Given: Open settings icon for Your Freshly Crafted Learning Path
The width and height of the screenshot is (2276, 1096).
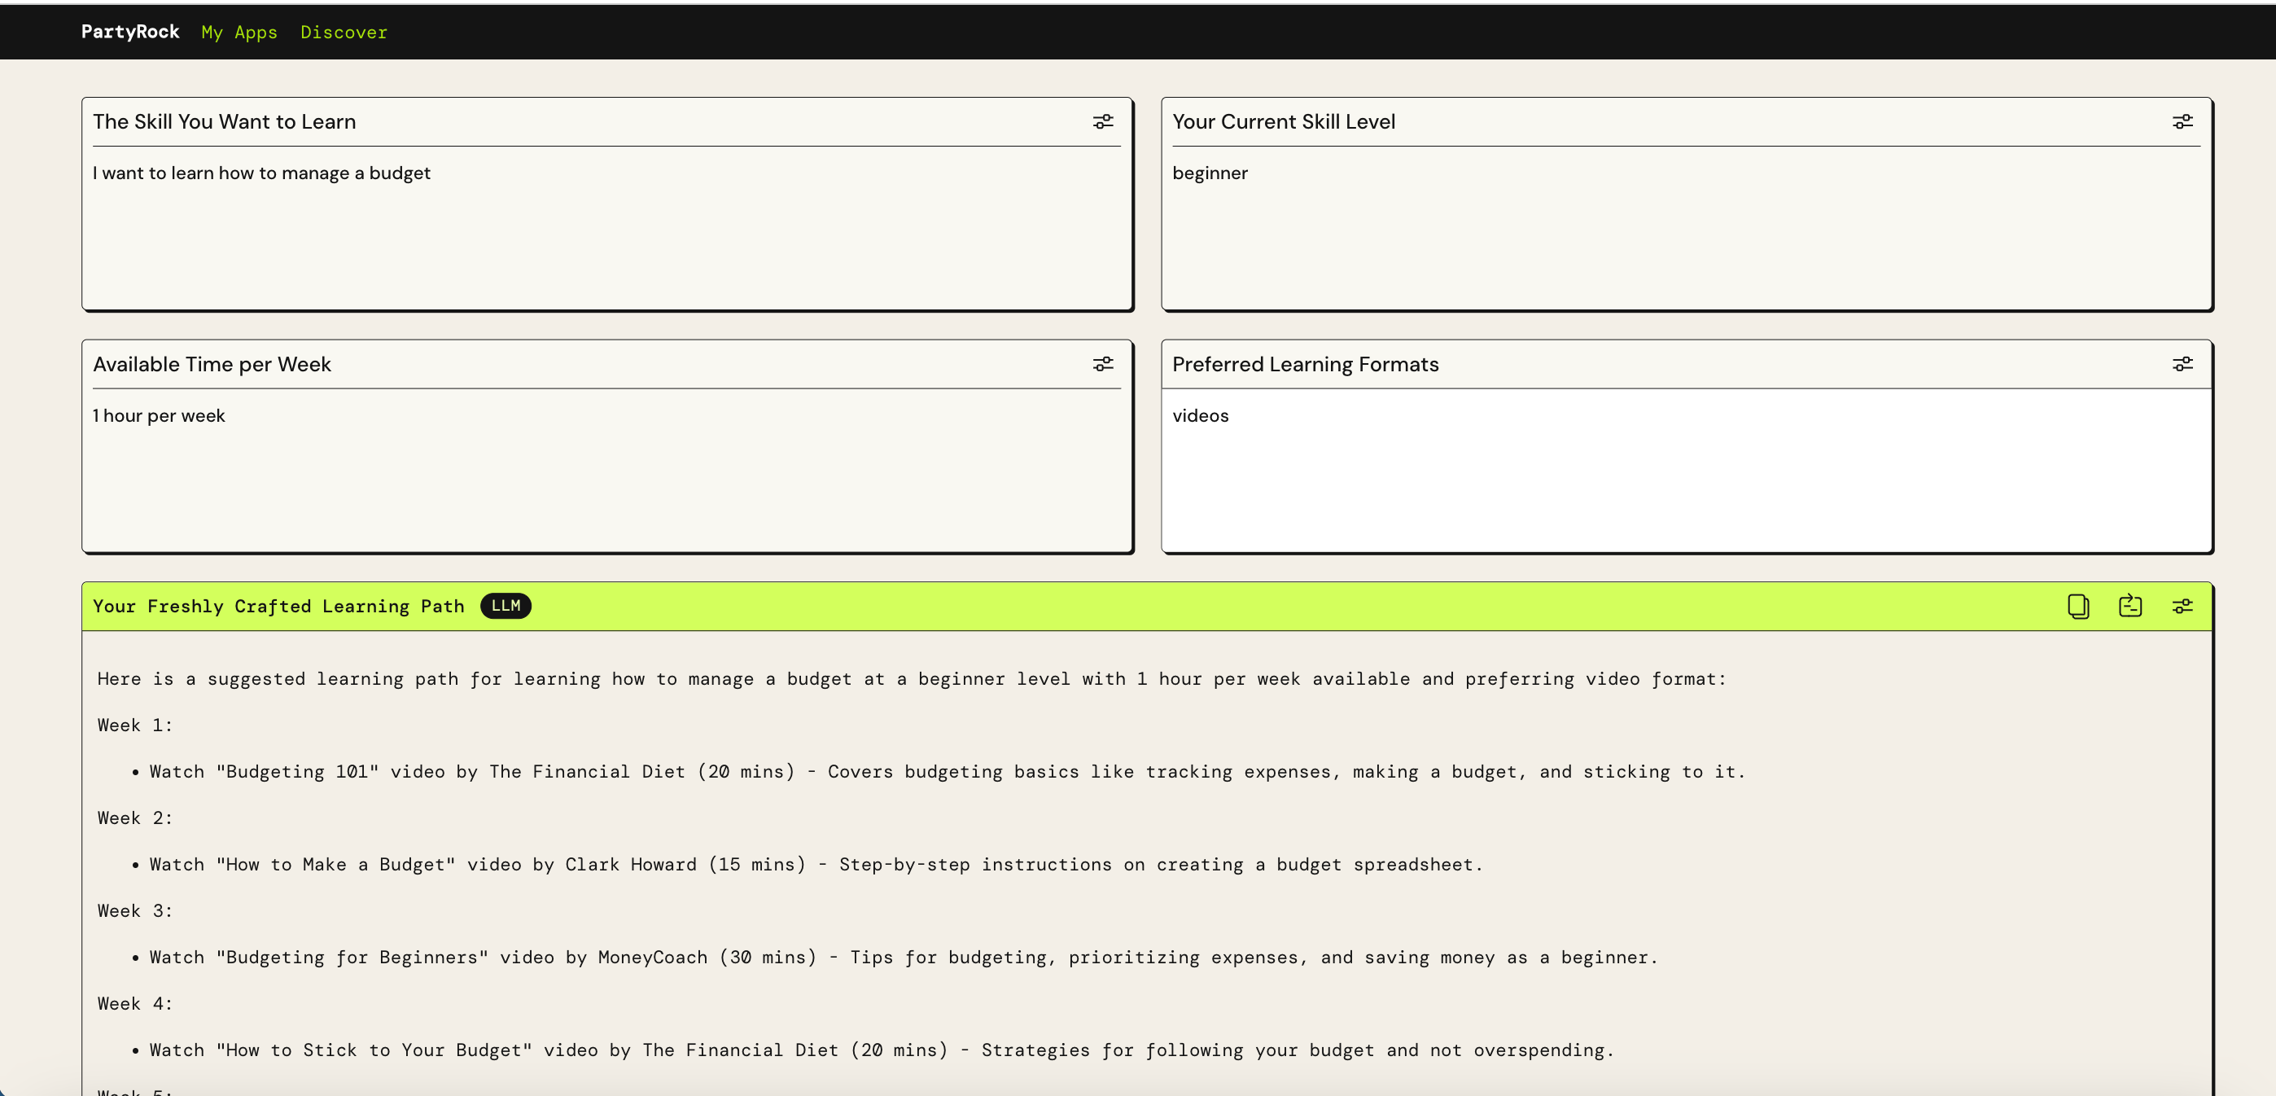Looking at the screenshot, I should (x=2182, y=606).
